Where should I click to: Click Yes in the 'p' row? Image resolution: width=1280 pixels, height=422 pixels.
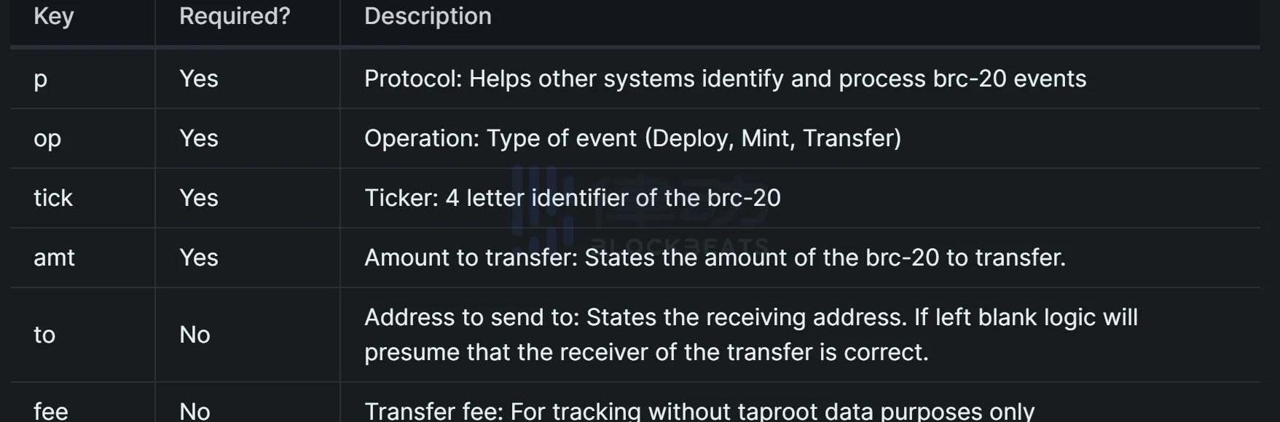click(x=199, y=79)
